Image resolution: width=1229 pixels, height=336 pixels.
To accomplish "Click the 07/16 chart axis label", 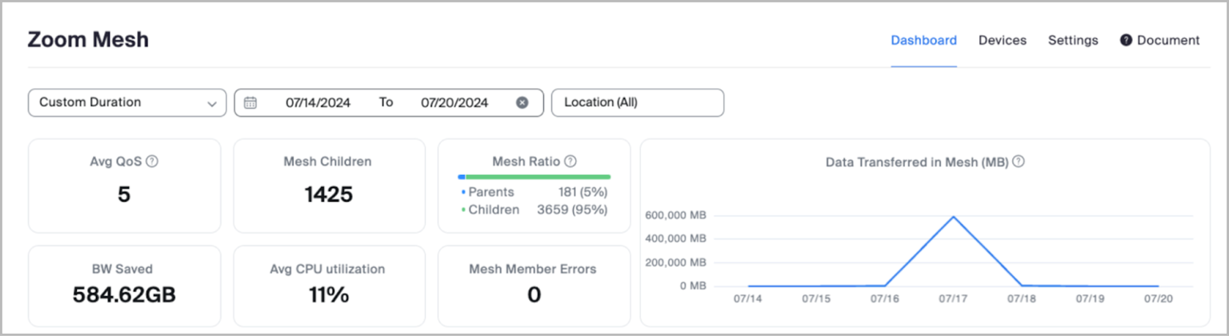I will pos(885,299).
